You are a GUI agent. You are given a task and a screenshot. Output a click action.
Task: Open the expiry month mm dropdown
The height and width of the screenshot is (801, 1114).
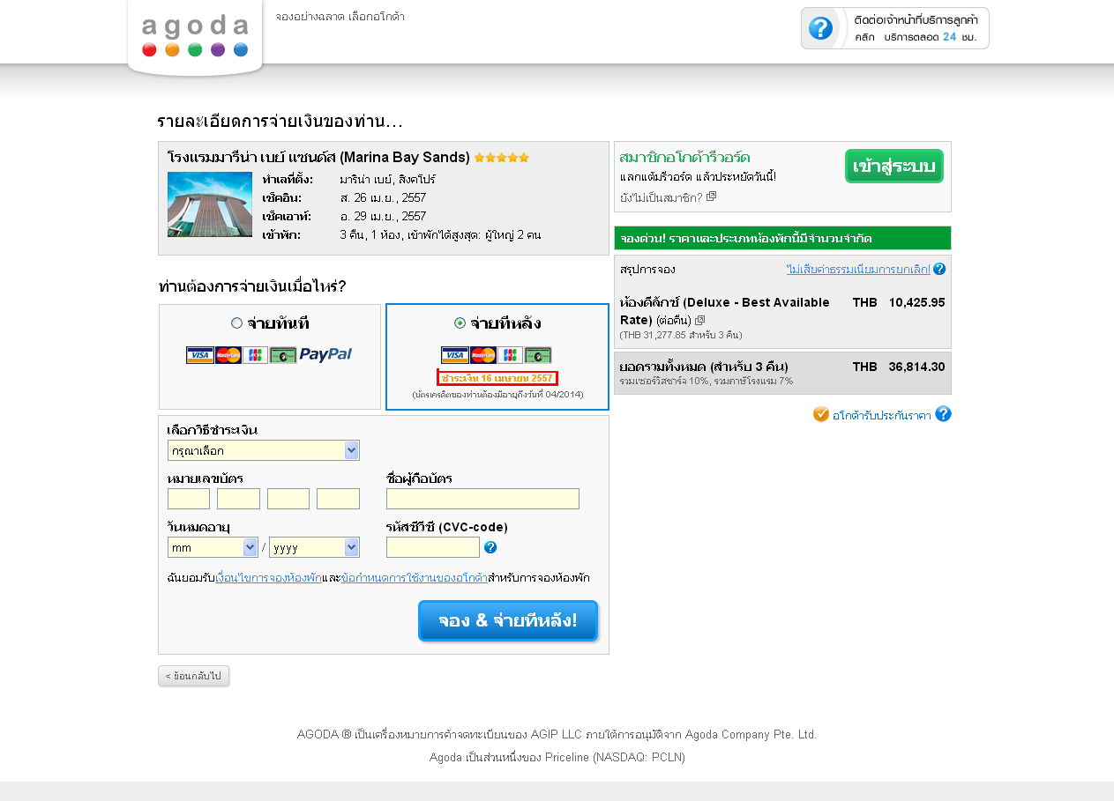213,547
